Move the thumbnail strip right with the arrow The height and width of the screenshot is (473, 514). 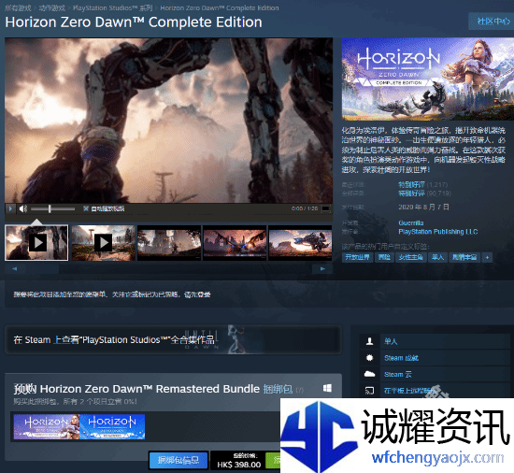[322, 269]
